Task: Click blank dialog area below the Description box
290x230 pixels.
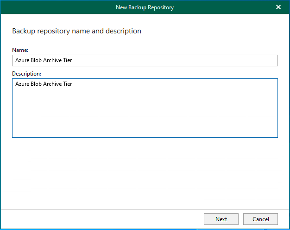Action: pos(145,172)
